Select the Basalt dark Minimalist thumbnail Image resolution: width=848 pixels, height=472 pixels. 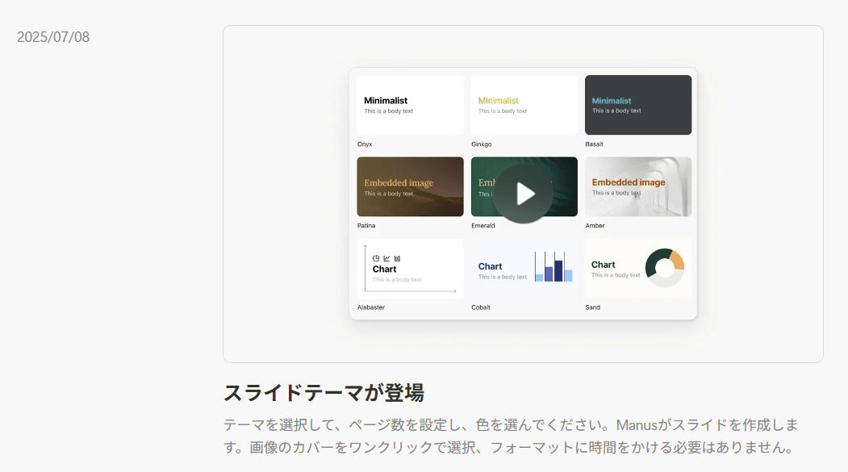[638, 105]
